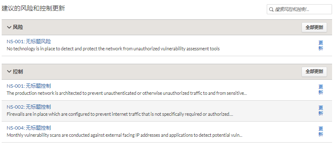Select the 'The production network' description text
The width and height of the screenshot is (335, 151).
pyautogui.click(x=127, y=93)
